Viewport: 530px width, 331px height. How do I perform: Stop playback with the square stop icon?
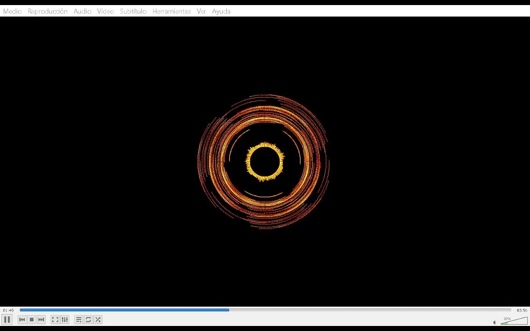tap(32, 320)
